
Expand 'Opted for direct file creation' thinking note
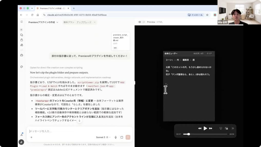pyautogui.click(x=56, y=68)
